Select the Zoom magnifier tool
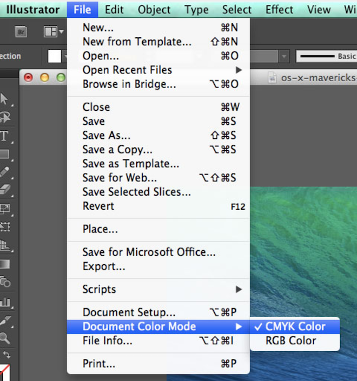Screen dimensions: 357x381 click(x=4, y=338)
